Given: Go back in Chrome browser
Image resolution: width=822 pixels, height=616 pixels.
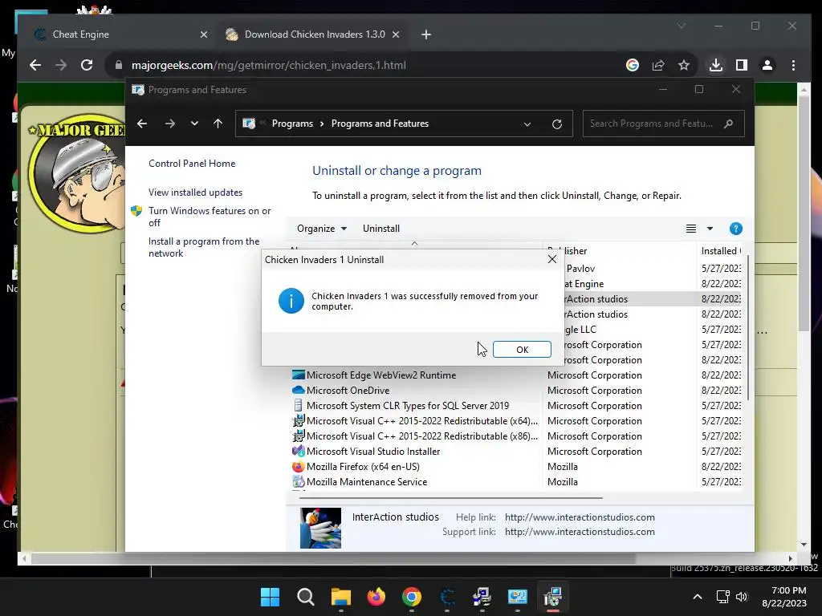Looking at the screenshot, I should [x=35, y=65].
